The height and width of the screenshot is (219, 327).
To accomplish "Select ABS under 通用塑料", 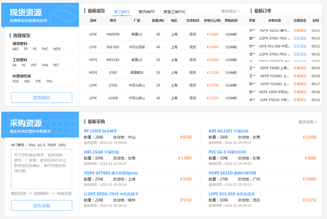I will [16, 49].
